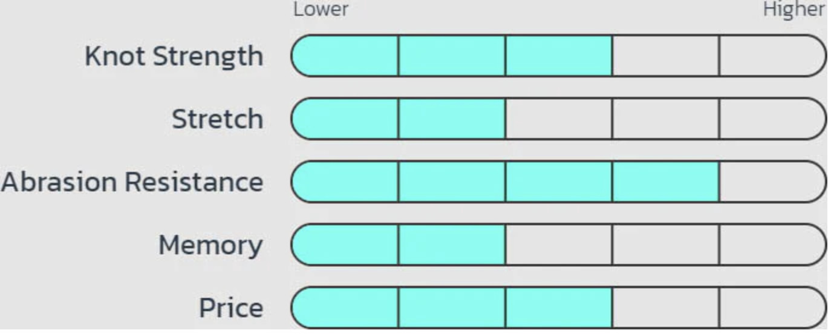Select second filled segment of Stretch bar

452,119
